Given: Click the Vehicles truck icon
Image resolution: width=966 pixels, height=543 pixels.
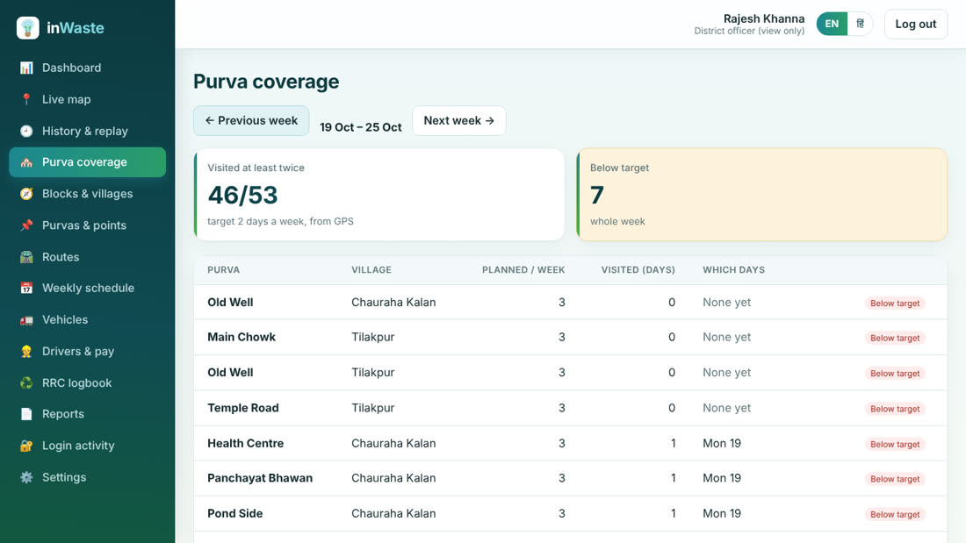Looking at the screenshot, I should (x=25, y=320).
